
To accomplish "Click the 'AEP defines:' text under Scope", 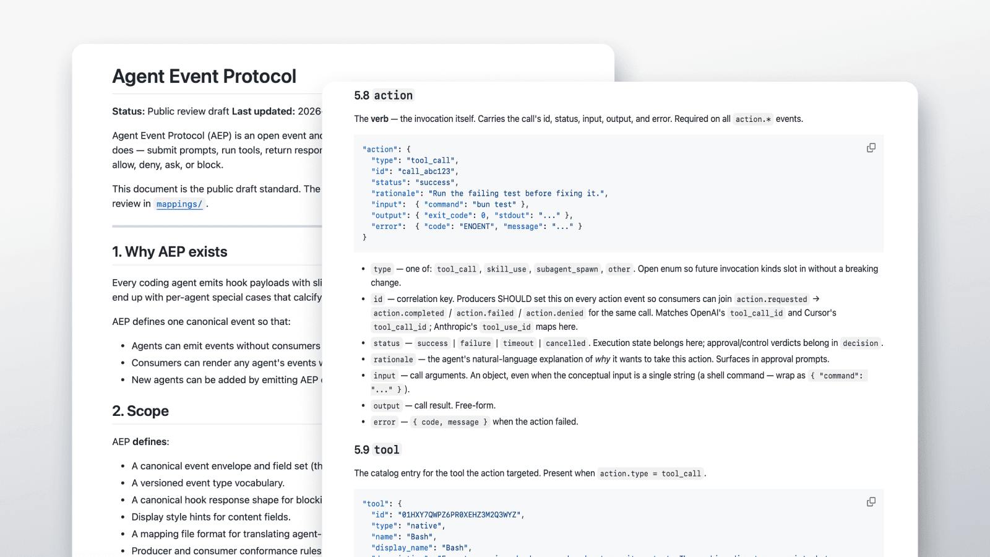I will point(140,442).
